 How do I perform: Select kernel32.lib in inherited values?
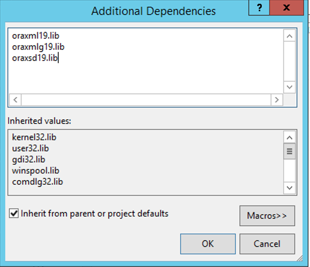pyautogui.click(x=34, y=137)
